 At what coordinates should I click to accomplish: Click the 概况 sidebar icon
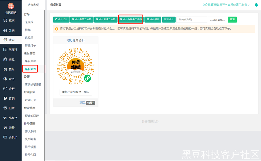(5, 20)
